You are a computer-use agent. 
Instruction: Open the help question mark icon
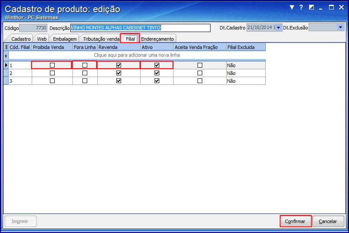pyautogui.click(x=301, y=7)
